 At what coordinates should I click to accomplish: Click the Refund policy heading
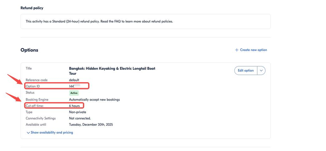pyautogui.click(x=32, y=8)
